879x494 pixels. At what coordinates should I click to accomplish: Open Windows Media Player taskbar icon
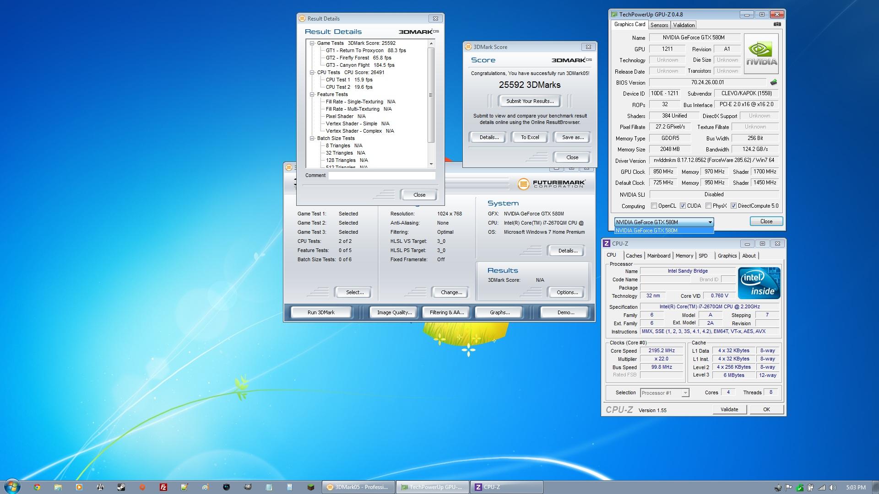coord(79,487)
